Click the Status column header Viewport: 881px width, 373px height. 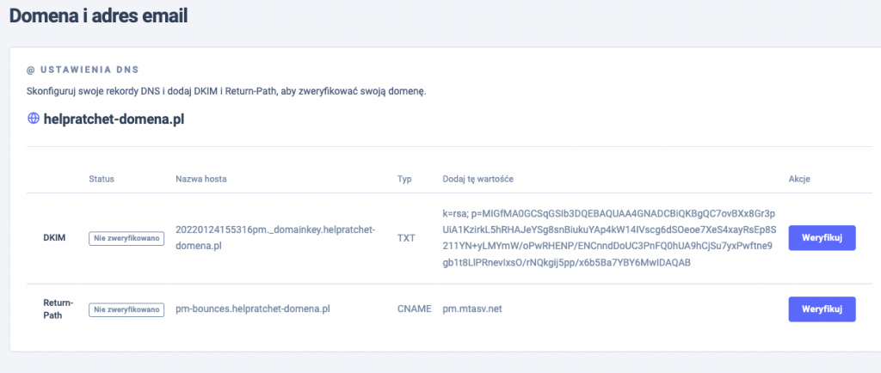[101, 179]
